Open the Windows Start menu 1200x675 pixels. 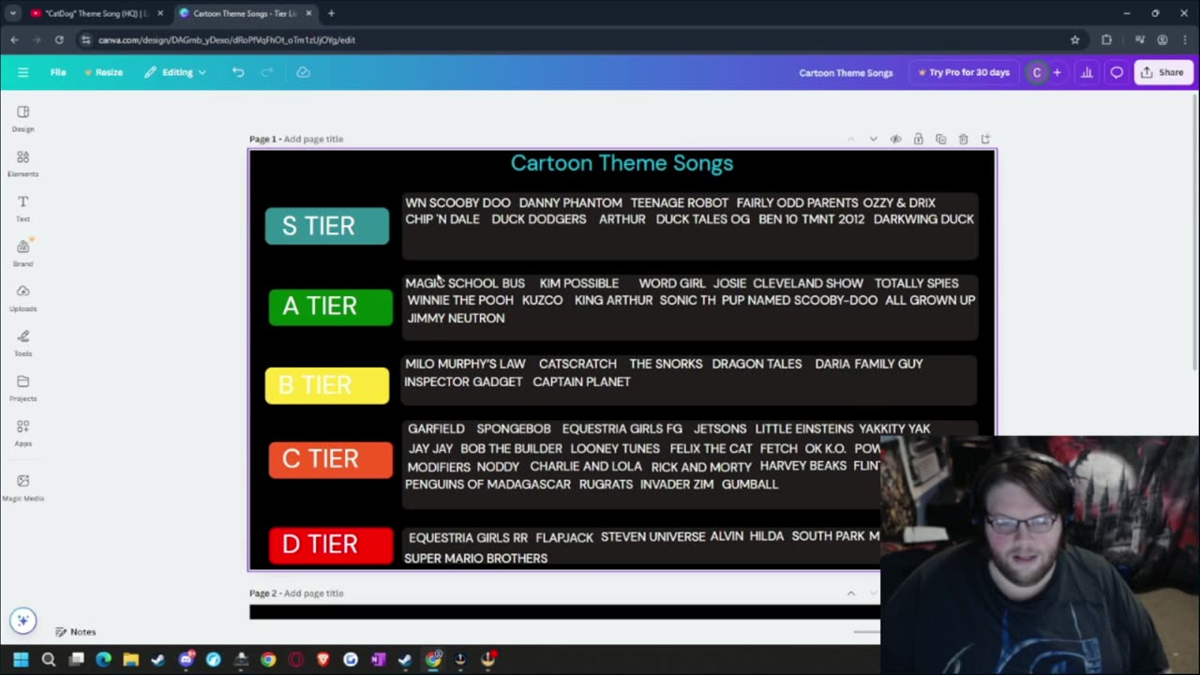tap(21, 659)
